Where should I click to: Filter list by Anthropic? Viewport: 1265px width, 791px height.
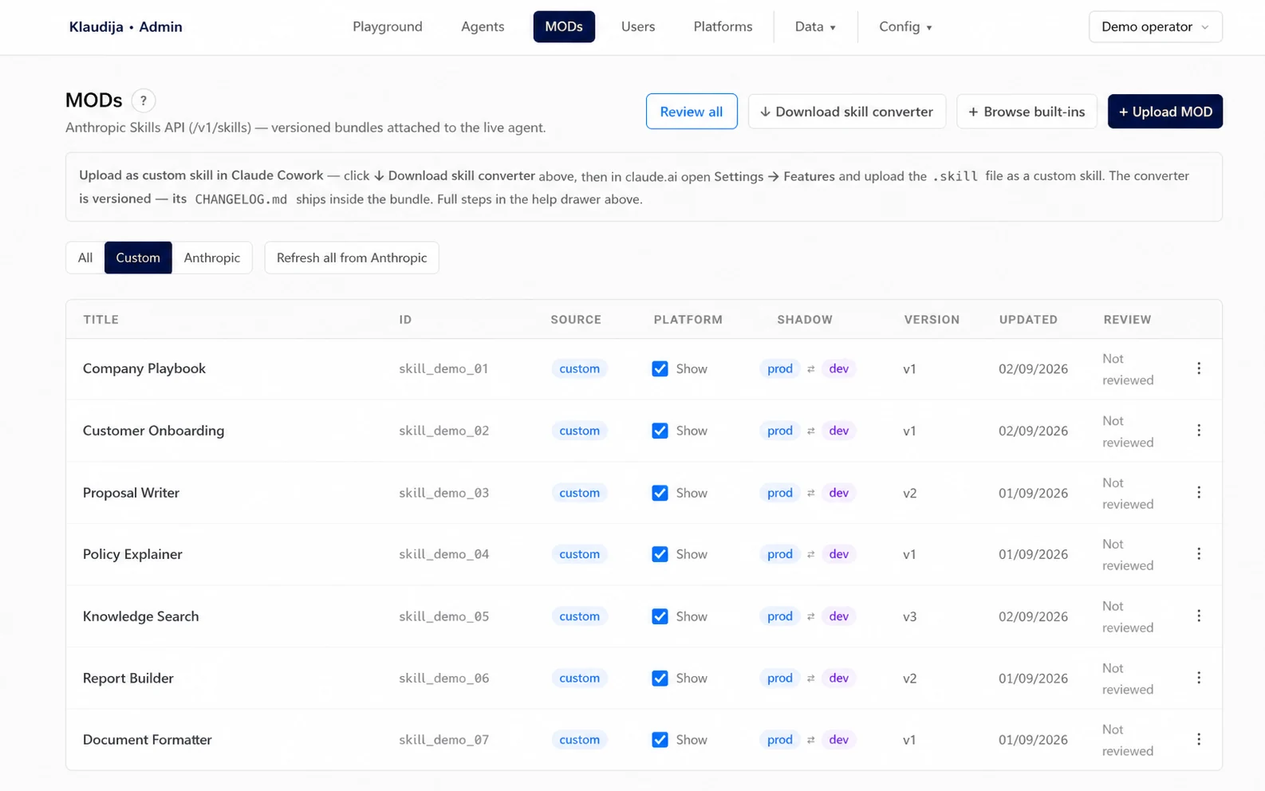(x=211, y=258)
